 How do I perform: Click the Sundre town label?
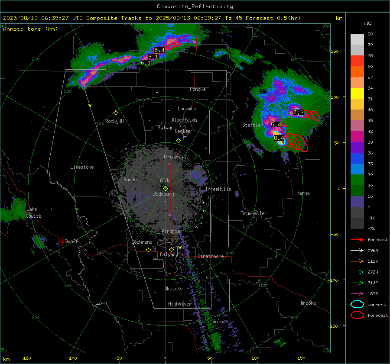click(131, 179)
